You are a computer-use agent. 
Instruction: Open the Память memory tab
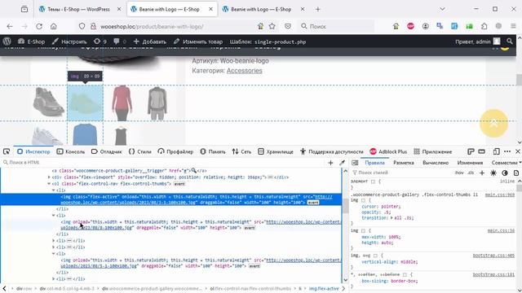(x=213, y=151)
